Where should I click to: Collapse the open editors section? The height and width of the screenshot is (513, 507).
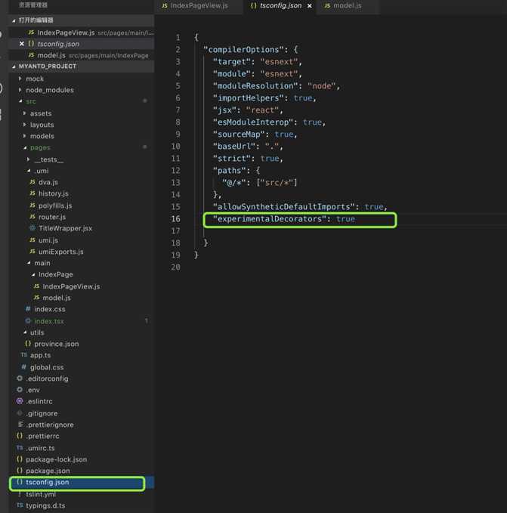pos(14,20)
